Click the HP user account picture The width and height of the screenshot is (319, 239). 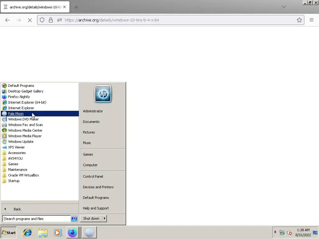103,94
